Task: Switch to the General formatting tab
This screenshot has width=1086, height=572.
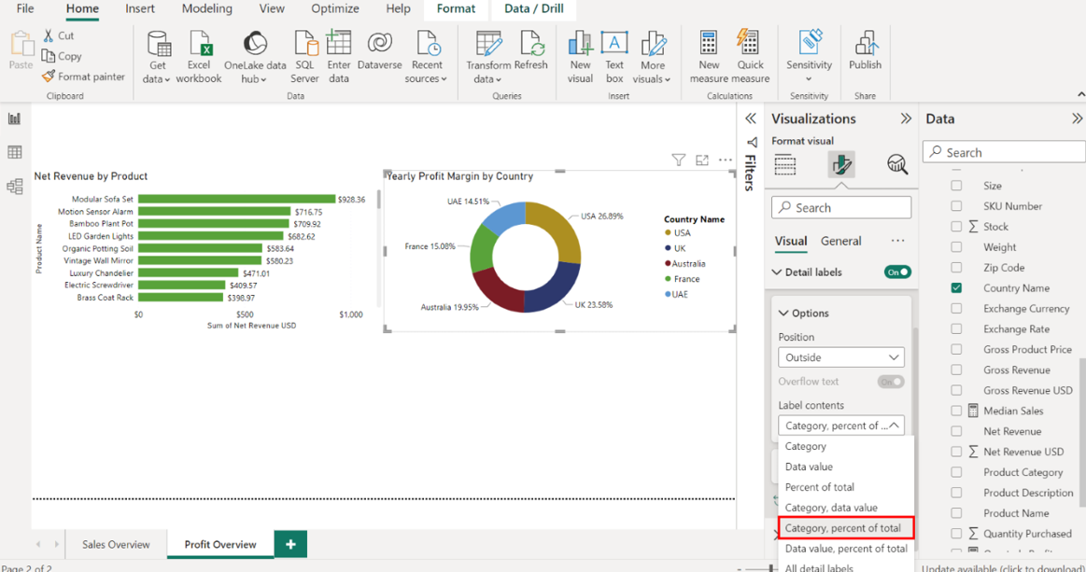Action: (840, 241)
